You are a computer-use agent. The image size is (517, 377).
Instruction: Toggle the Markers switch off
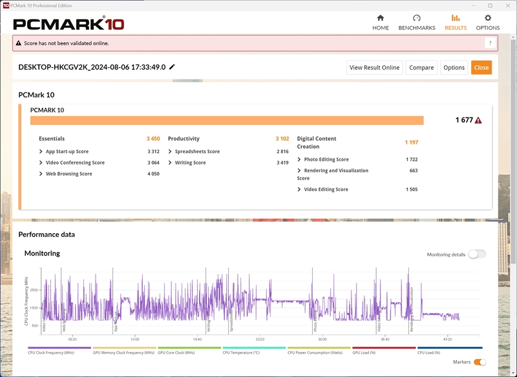pyautogui.click(x=480, y=362)
